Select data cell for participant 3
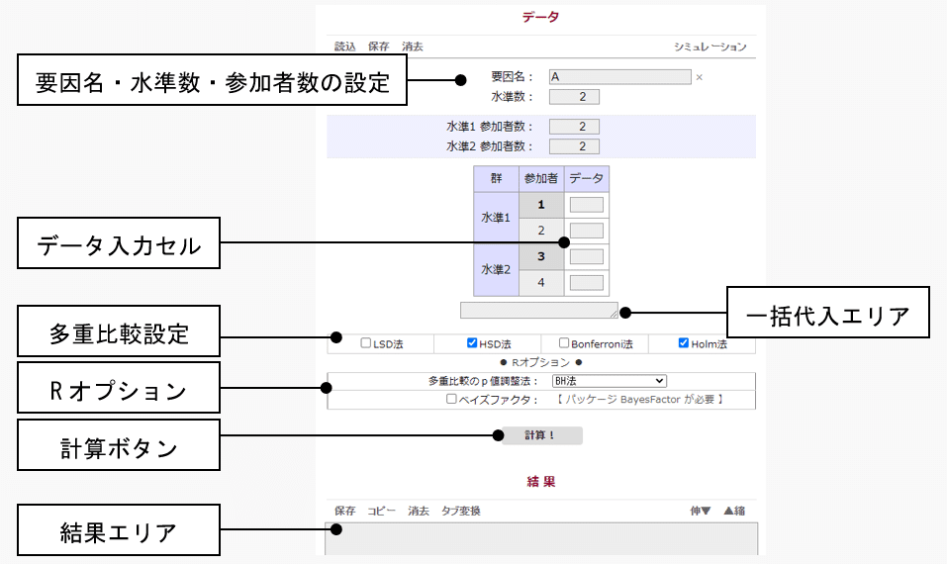The height and width of the screenshot is (565, 947). [587, 256]
